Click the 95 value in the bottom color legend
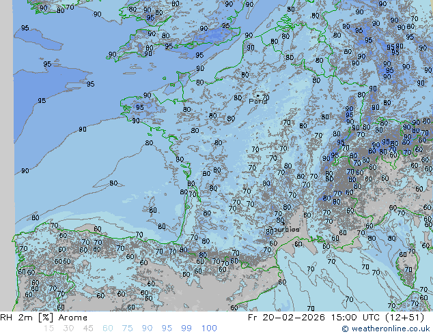433x334 pixels. [x=167, y=329]
